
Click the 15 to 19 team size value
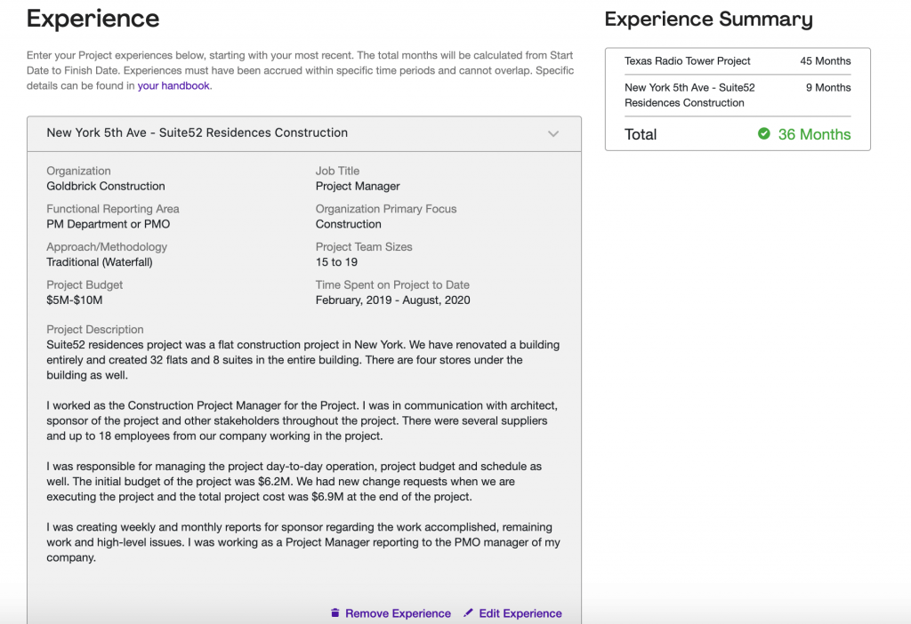pyautogui.click(x=336, y=262)
